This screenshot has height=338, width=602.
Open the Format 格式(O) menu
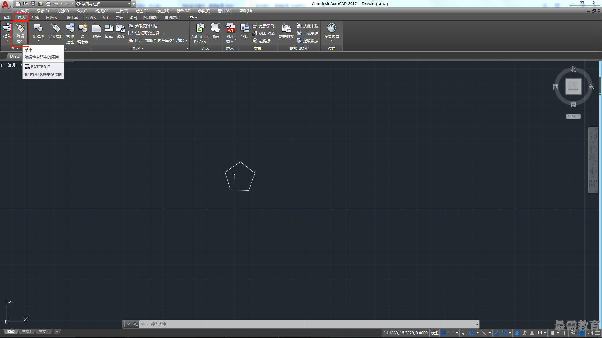click(102, 11)
